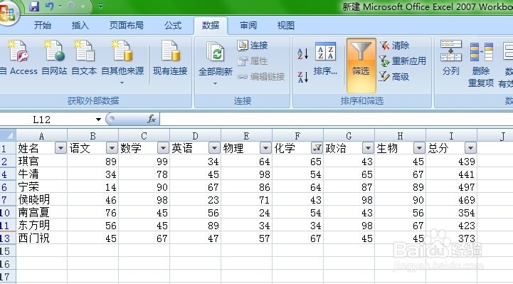The height and width of the screenshot is (284, 513).
Task: Click into the formula bar
Action: (x=337, y=120)
